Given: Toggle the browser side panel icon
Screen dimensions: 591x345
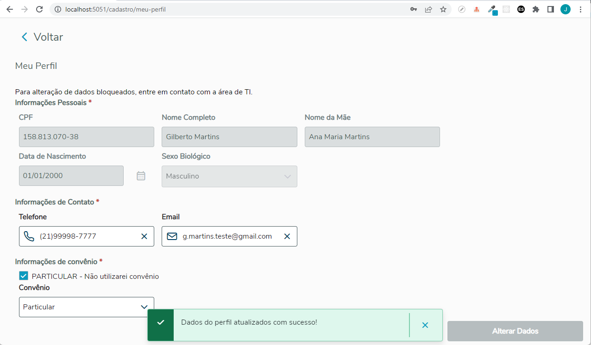Looking at the screenshot, I should (x=551, y=9).
